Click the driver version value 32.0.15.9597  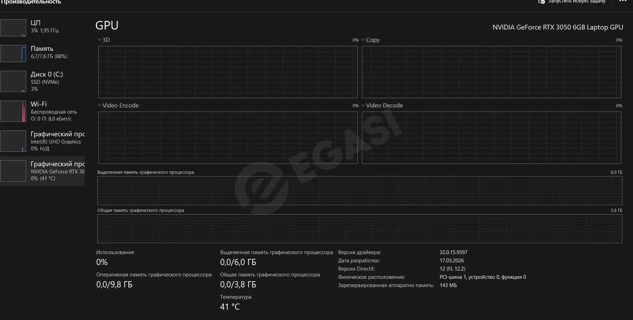tap(453, 252)
